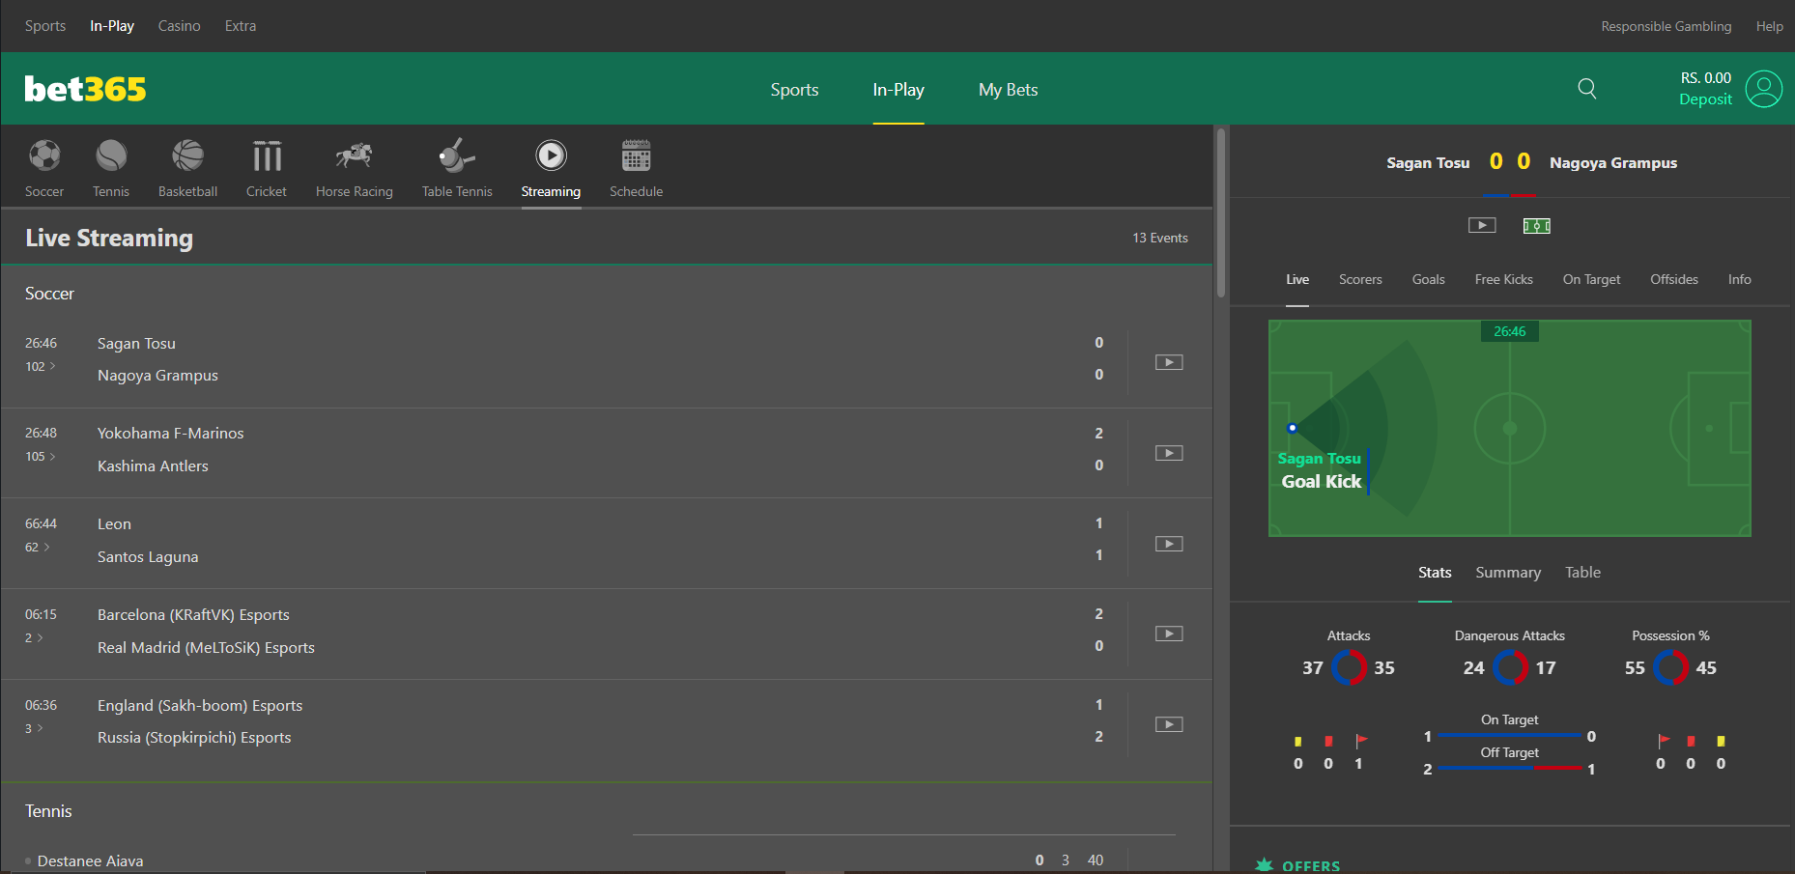This screenshot has height=874, width=1795.
Task: Toggle the match video stream view
Action: coord(1482,225)
